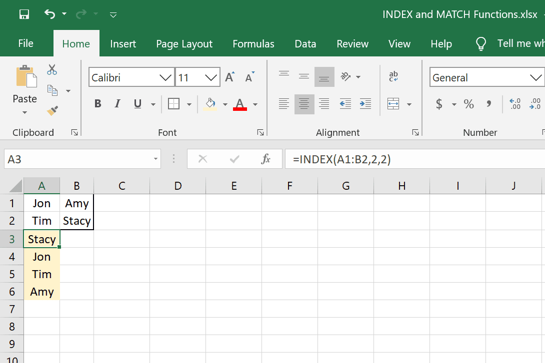The image size is (545, 363).
Task: Open the Font settings dialog launcher
Action: tap(260, 132)
